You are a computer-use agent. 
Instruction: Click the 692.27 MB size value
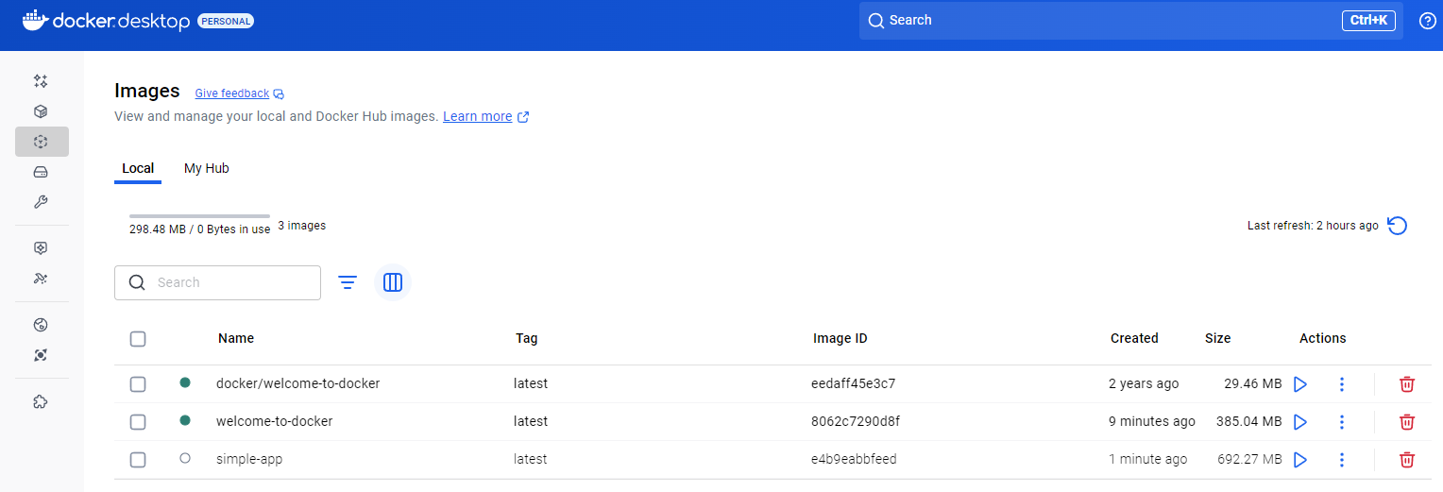(1248, 459)
